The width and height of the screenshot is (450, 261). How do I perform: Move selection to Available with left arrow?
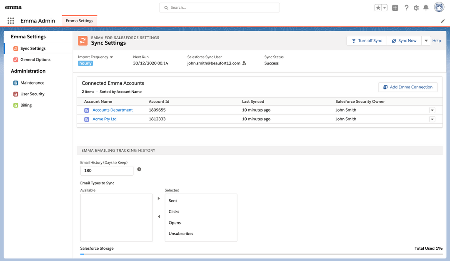point(159,216)
